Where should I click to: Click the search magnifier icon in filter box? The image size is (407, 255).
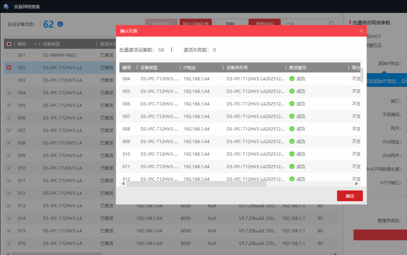click(x=331, y=24)
